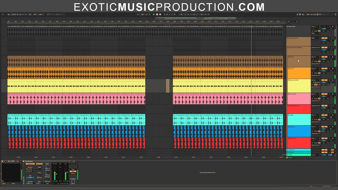Click the sidechain Mix 100 % field
338x190 pixels.
pyautogui.click(x=30, y=178)
